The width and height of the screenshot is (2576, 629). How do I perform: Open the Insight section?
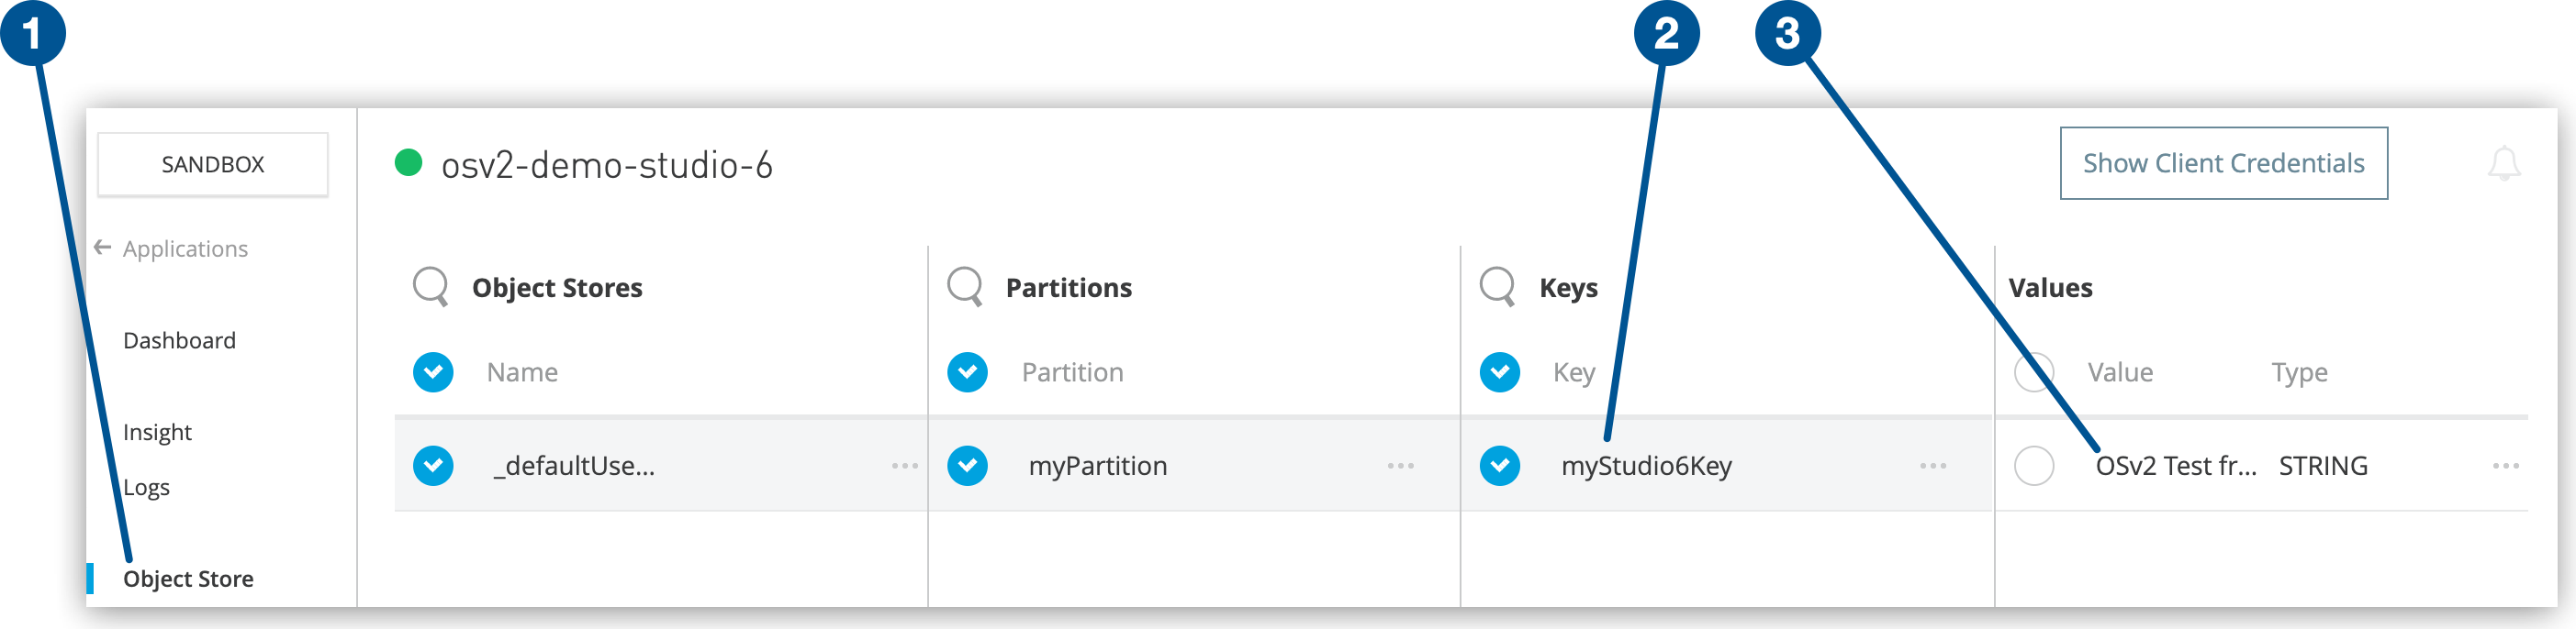(x=157, y=431)
